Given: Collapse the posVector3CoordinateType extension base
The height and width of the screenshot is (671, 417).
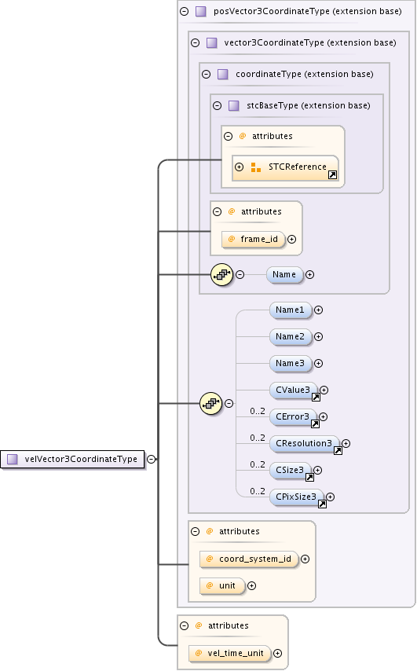Looking at the screenshot, I should (185, 12).
